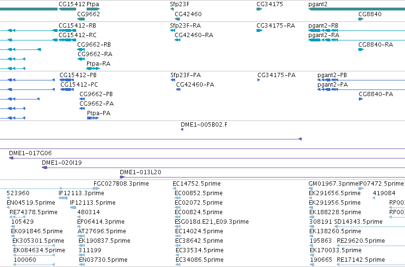Screen dimensions: 405x267
Task: Select the CG15412-PC protein label
Action: tap(79, 85)
